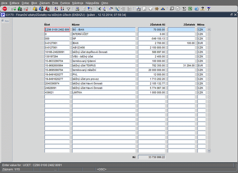The height and width of the screenshot is (173, 238).
Task: Click the account field CZ86 0100 2482 809
Action: click(57, 29)
